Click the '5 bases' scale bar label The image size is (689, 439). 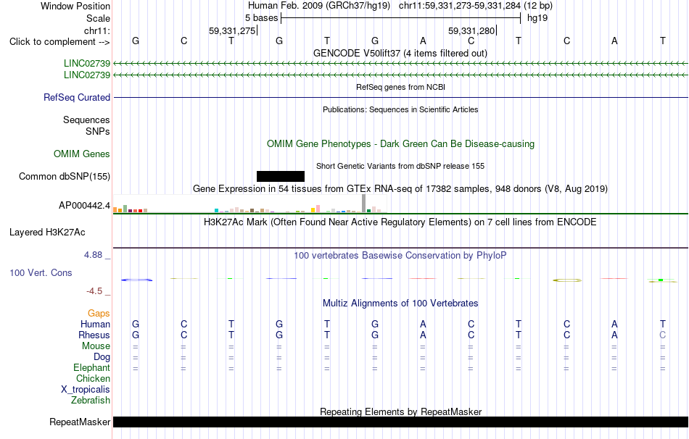point(261,18)
